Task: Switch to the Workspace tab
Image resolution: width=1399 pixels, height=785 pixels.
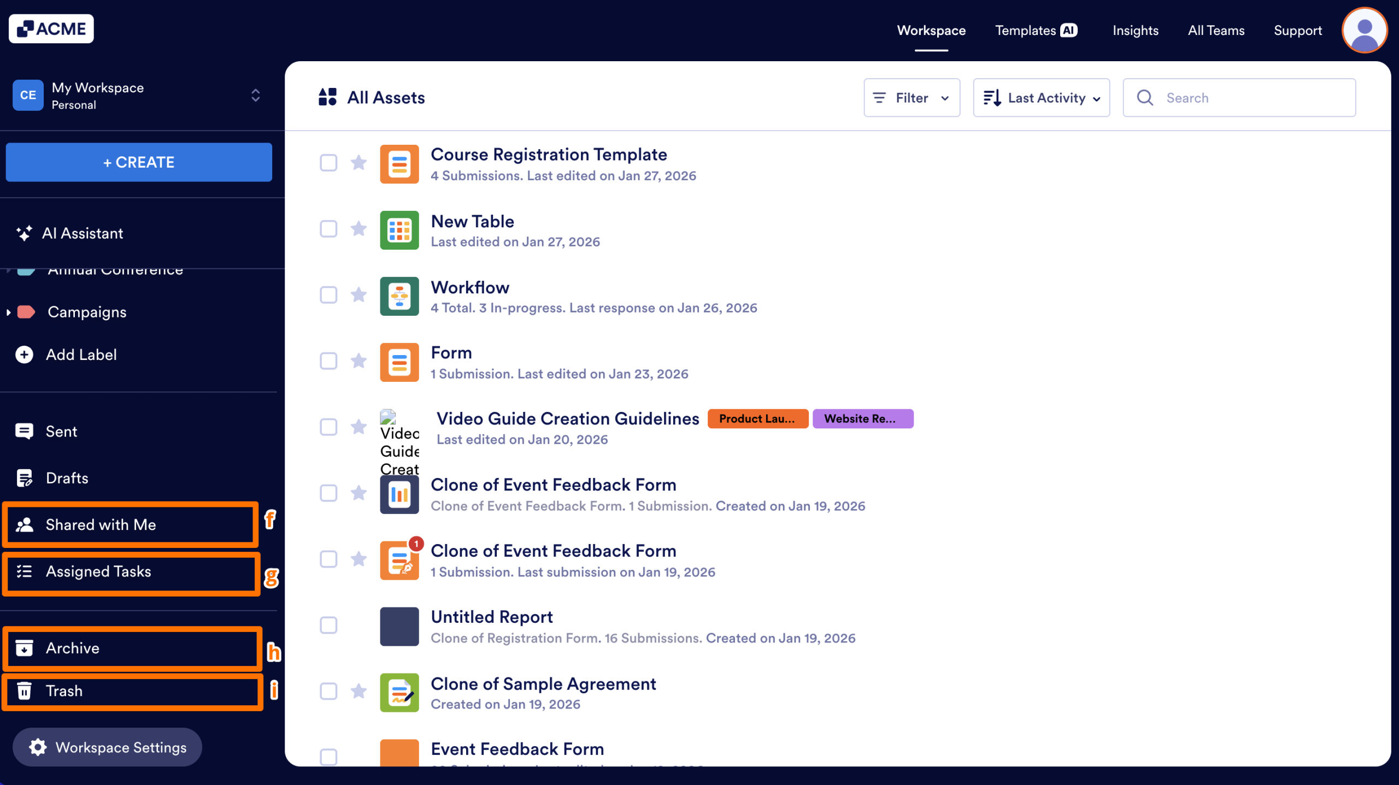Action: [x=931, y=31]
